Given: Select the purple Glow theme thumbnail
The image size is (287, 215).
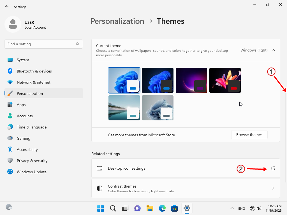Looking at the screenshot, I should (x=191, y=80).
